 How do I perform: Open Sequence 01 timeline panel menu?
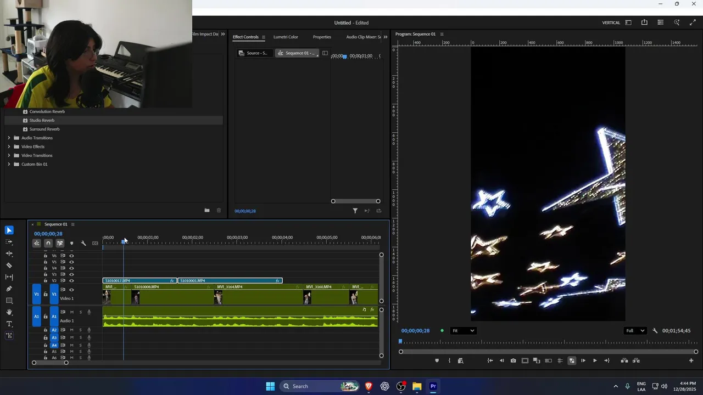click(72, 224)
